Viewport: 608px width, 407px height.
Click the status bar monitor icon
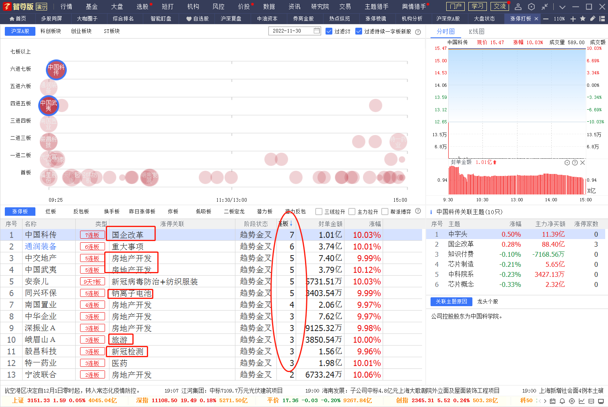pyautogui.click(x=601, y=401)
